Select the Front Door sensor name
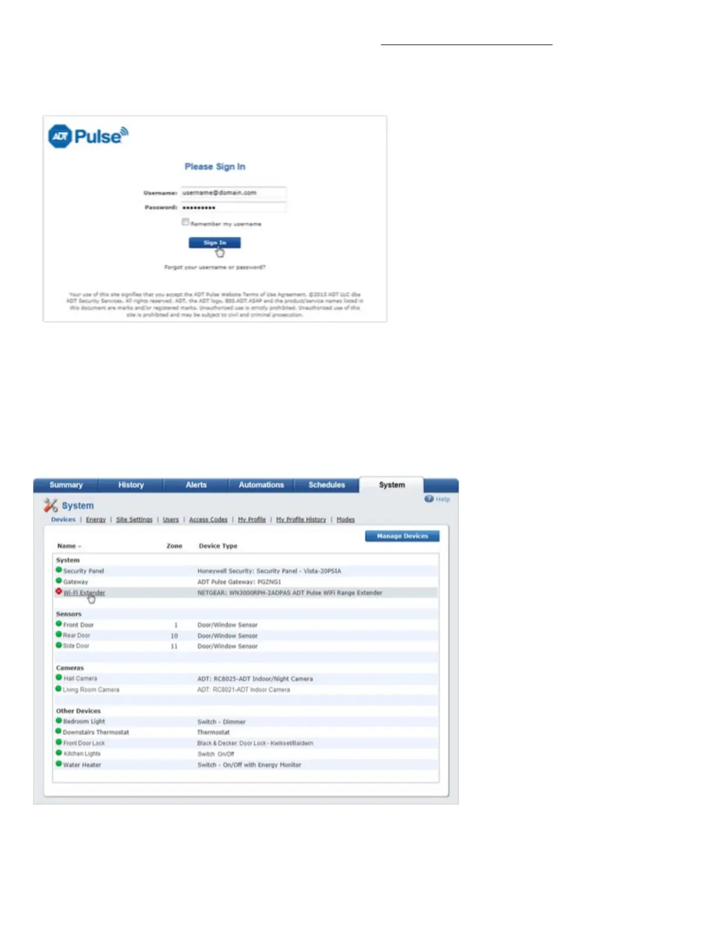The height and width of the screenshot is (928, 717). click(78, 625)
